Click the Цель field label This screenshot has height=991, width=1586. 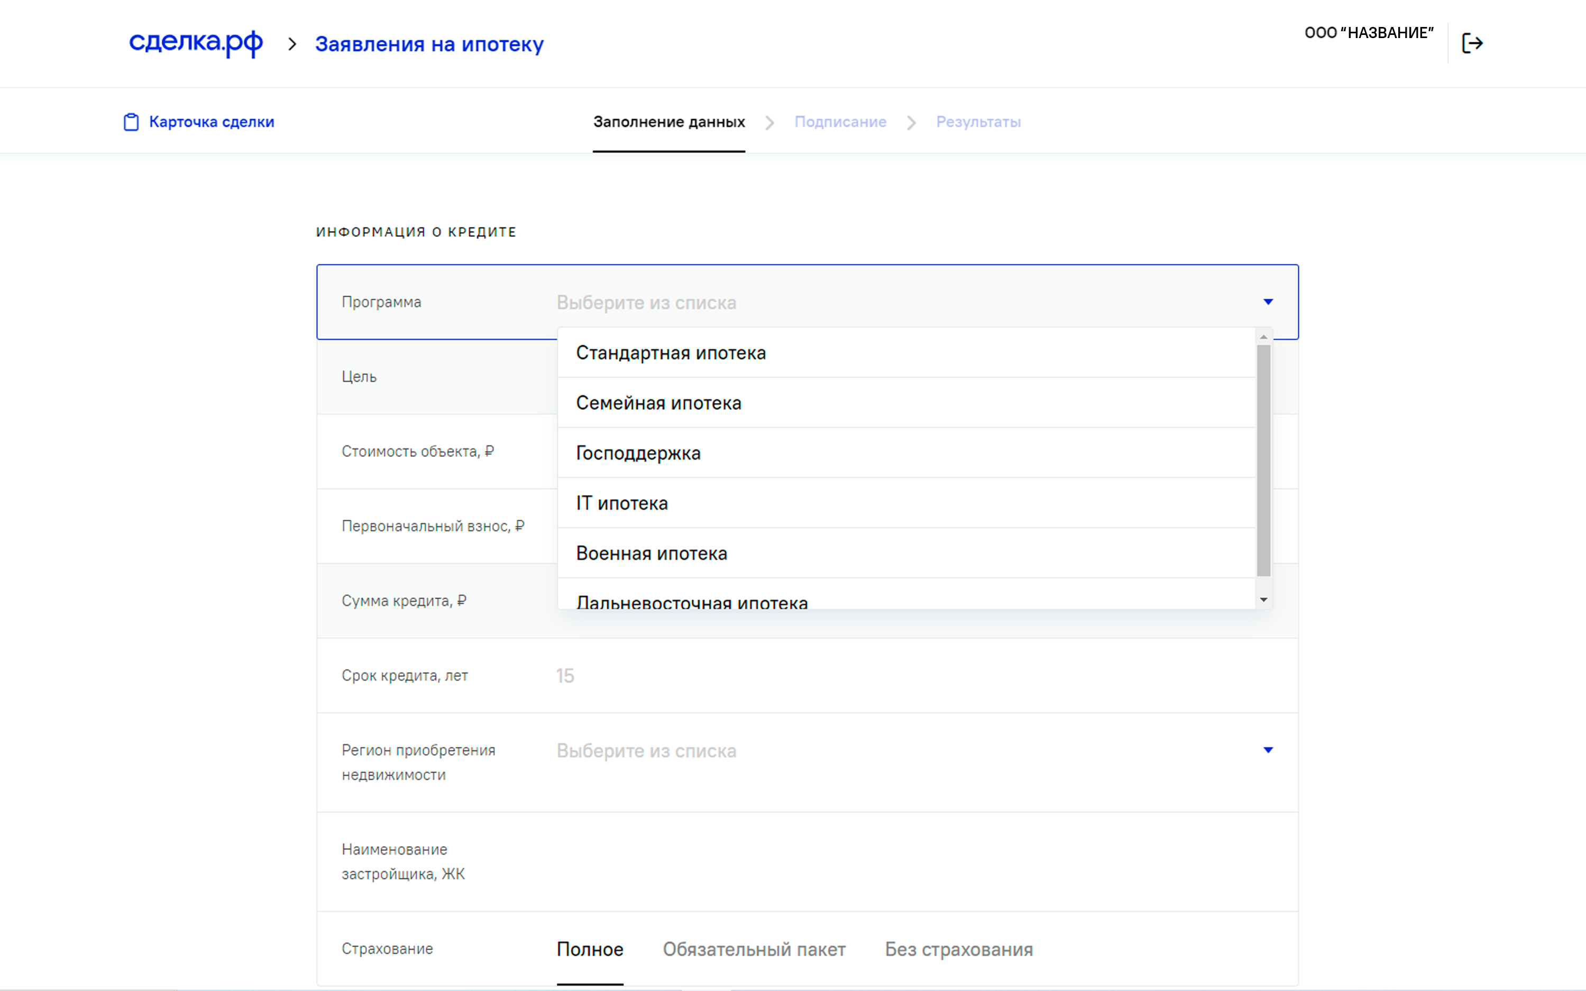click(x=359, y=377)
